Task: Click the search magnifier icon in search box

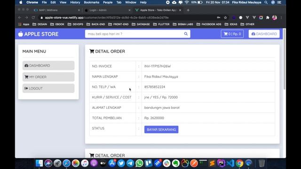Action: point(186,34)
